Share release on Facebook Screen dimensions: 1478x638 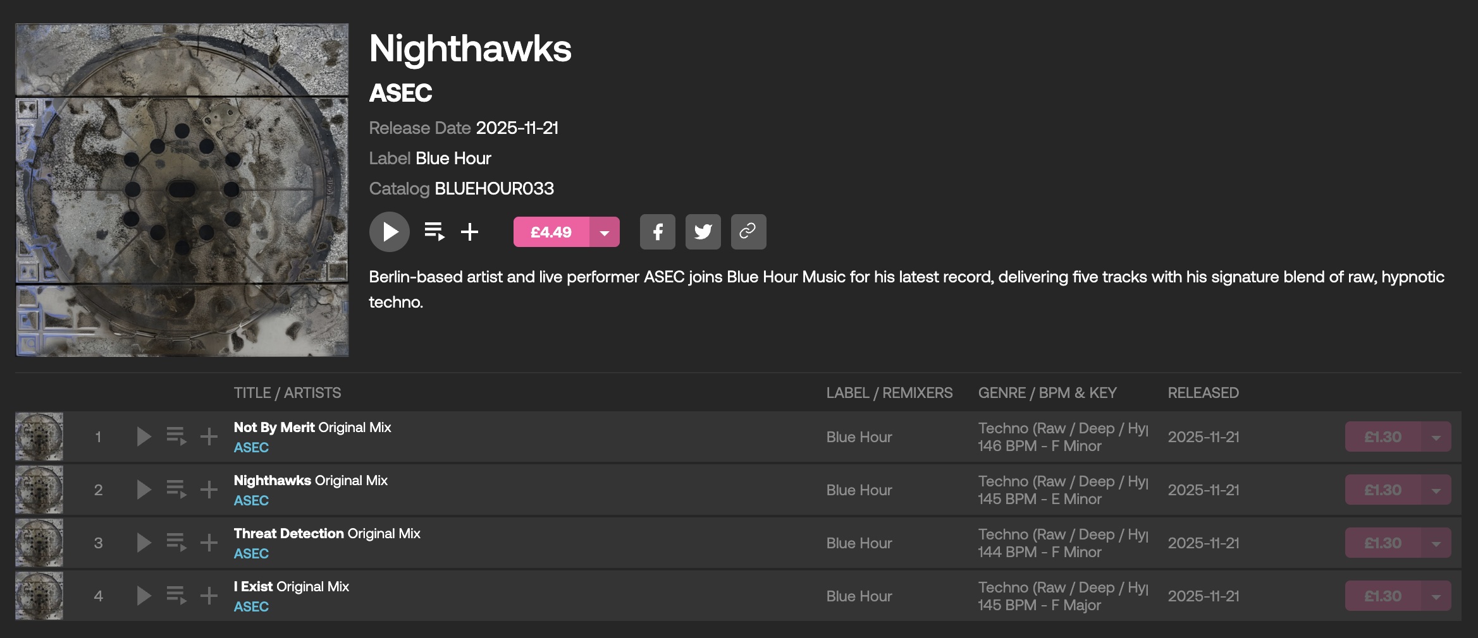click(x=657, y=232)
